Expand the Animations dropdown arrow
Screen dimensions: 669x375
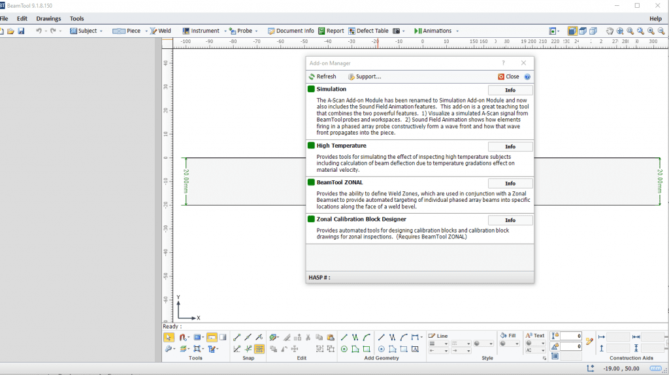coord(457,31)
